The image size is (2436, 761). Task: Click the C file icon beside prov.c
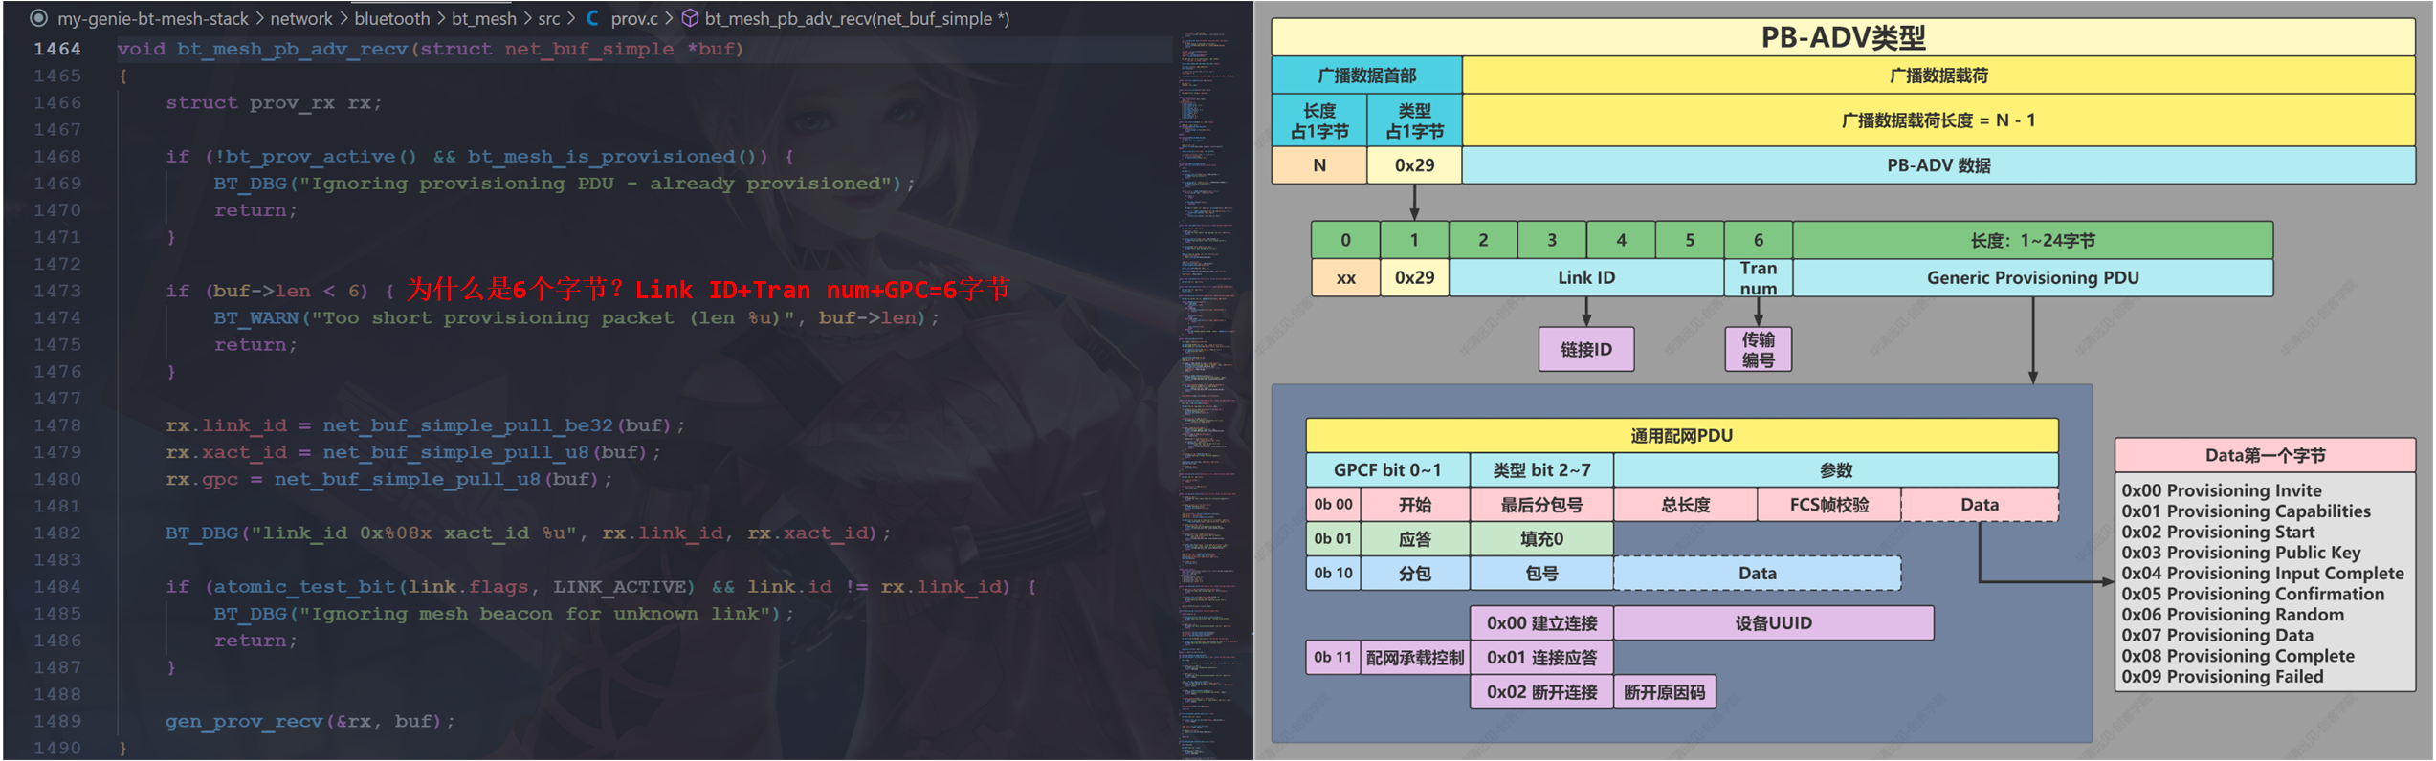pos(593,18)
